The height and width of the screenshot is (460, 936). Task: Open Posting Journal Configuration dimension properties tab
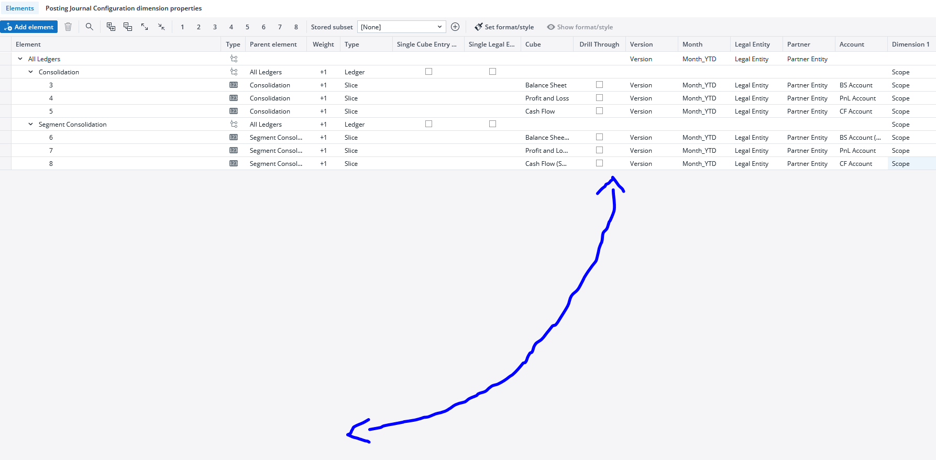pos(124,8)
